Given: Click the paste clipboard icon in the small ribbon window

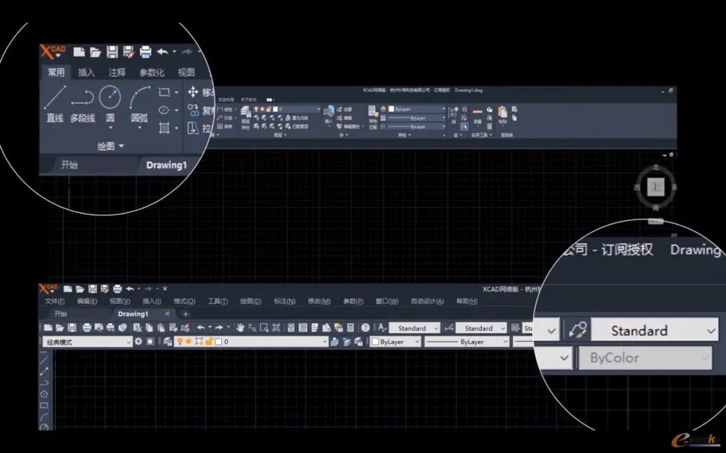Looking at the screenshot, I should pyautogui.click(x=502, y=112).
